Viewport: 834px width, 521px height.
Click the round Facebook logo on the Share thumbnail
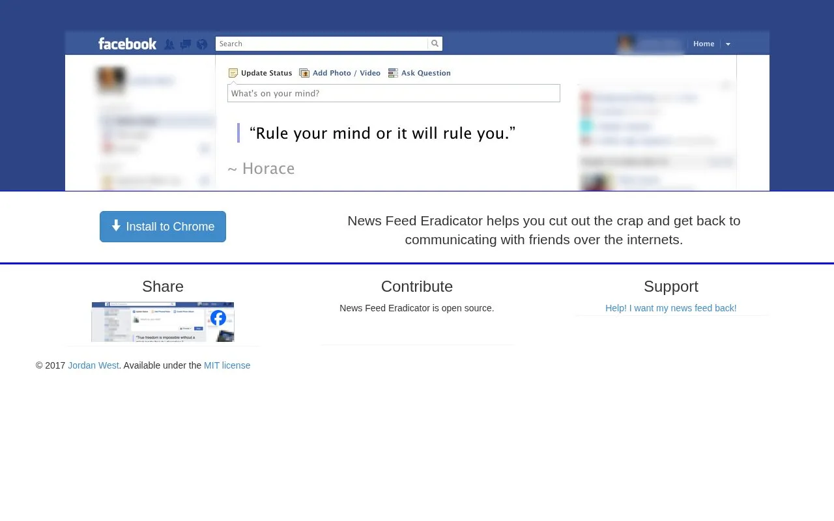tap(218, 318)
